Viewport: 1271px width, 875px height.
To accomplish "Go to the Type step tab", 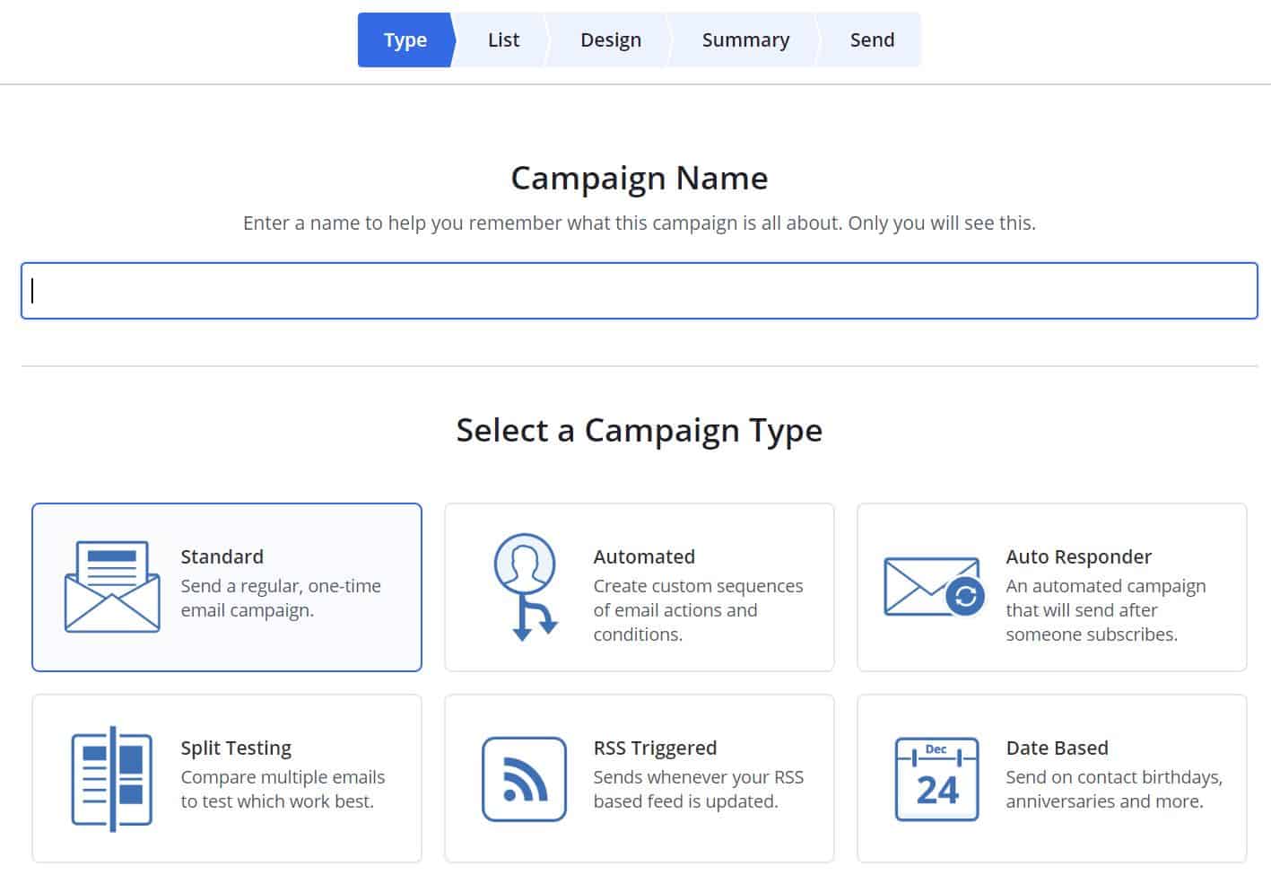I will 405,40.
